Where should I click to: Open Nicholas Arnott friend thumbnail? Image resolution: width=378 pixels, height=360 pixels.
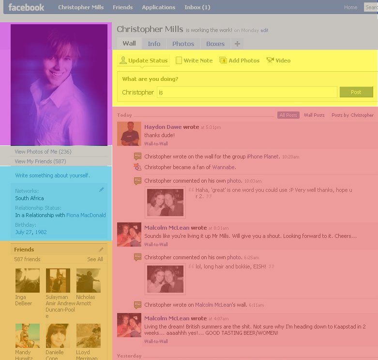pos(89,281)
